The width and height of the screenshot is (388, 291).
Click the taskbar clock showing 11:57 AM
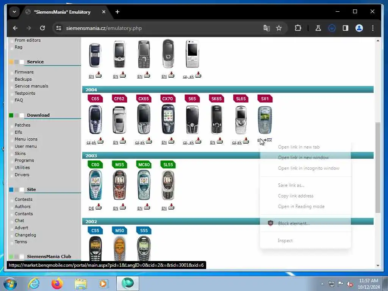click(369, 284)
